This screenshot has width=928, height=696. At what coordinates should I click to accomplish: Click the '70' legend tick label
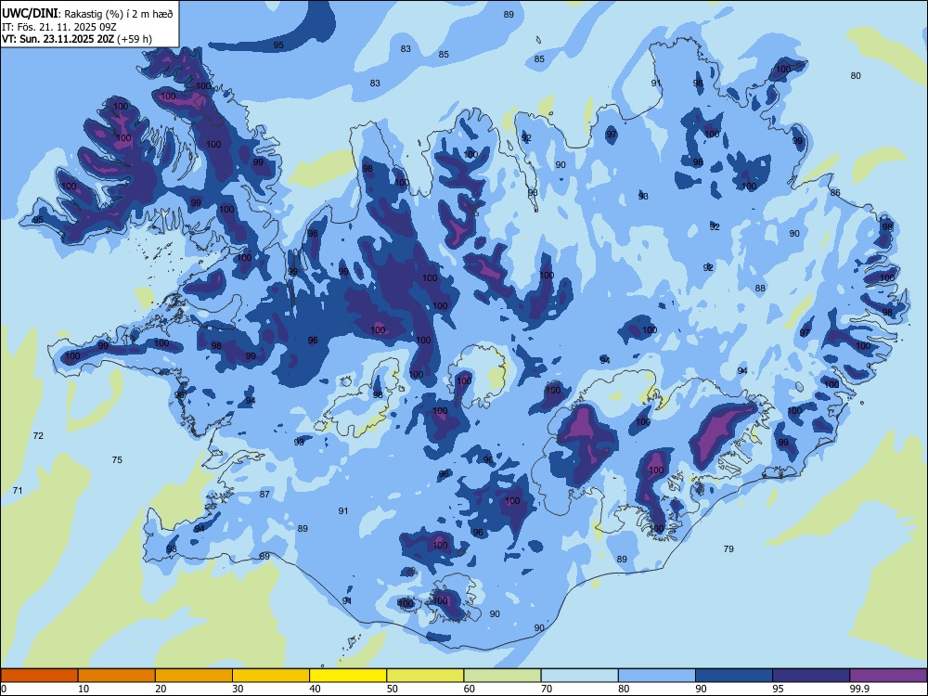click(547, 689)
